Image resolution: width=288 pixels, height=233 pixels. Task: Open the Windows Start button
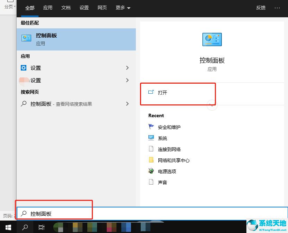click(x=8, y=227)
